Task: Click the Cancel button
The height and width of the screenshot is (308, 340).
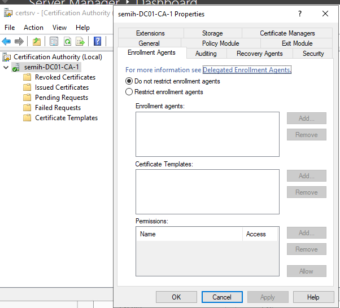Action: 222,297
